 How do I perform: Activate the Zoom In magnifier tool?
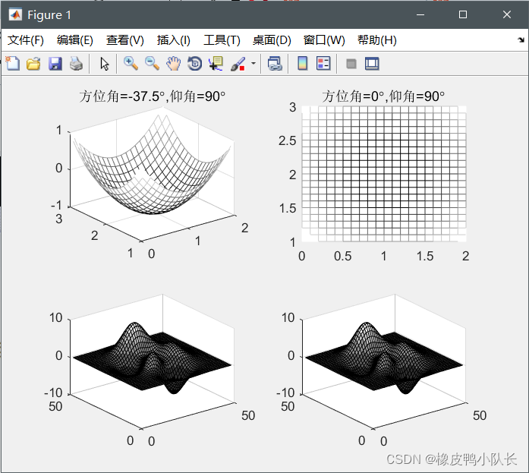click(131, 64)
